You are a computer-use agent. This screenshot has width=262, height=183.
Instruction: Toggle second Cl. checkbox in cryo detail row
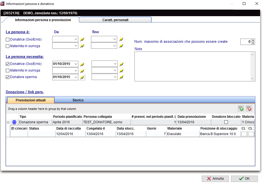(x=251, y=134)
